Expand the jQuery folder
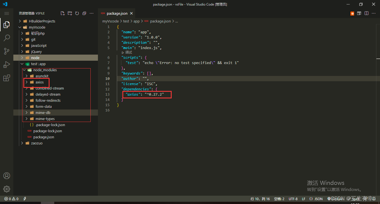Image resolution: width=380 pixels, height=204 pixels. (x=56, y=52)
